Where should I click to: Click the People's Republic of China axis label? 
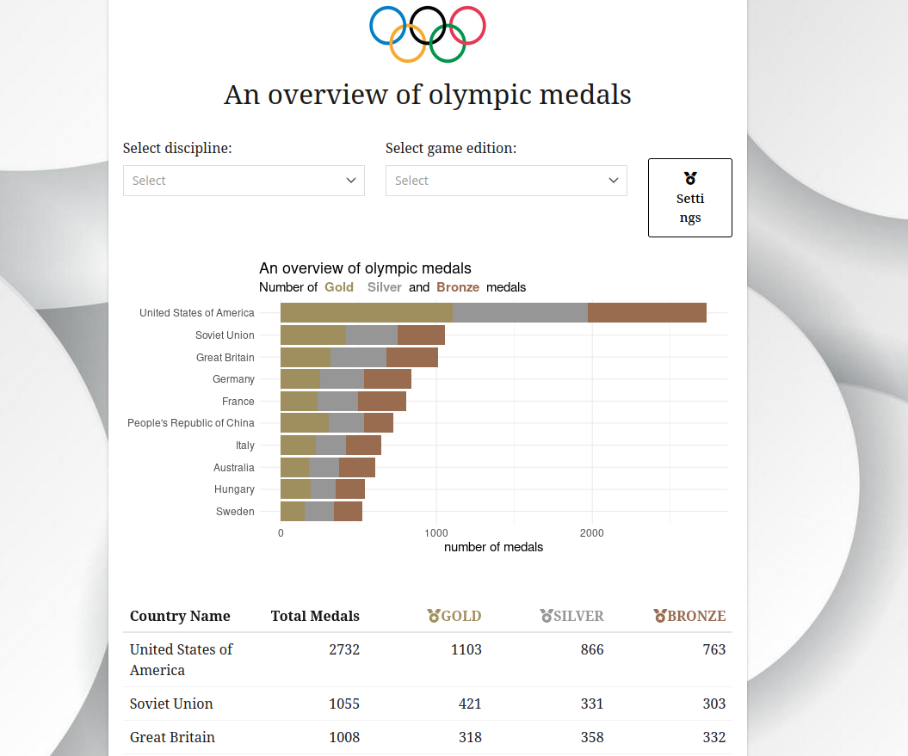click(x=190, y=422)
